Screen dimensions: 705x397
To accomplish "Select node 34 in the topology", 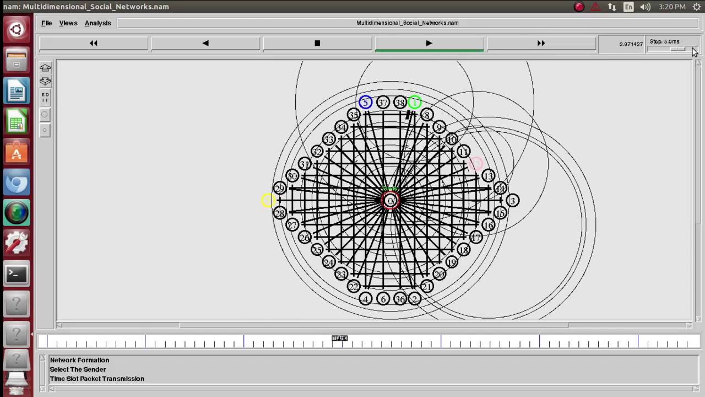I will (x=341, y=127).
